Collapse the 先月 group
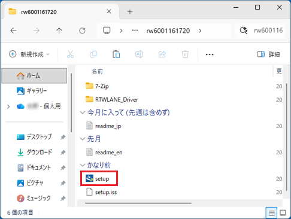 pos(82,139)
